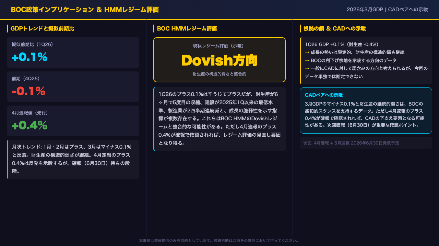Click the green +0.4% value
This screenshot has width=439, height=246.
pyautogui.click(x=29, y=125)
